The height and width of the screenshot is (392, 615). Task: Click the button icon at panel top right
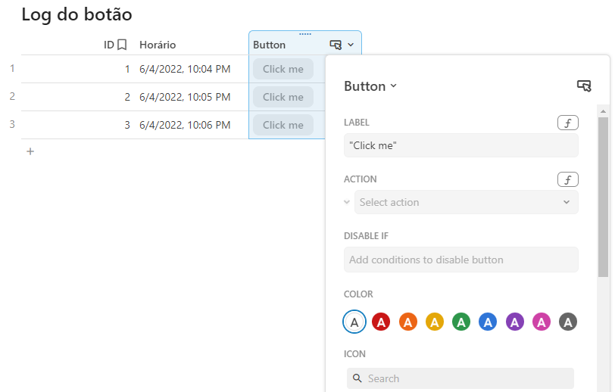click(584, 86)
